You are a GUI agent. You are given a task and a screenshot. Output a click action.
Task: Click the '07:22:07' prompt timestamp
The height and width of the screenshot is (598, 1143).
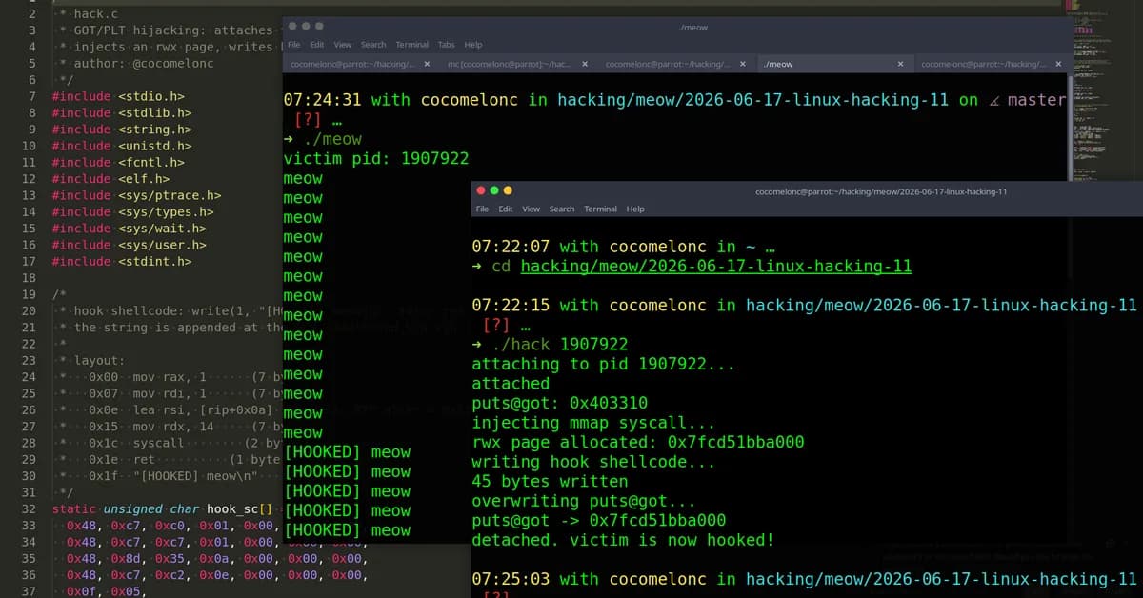(x=511, y=247)
